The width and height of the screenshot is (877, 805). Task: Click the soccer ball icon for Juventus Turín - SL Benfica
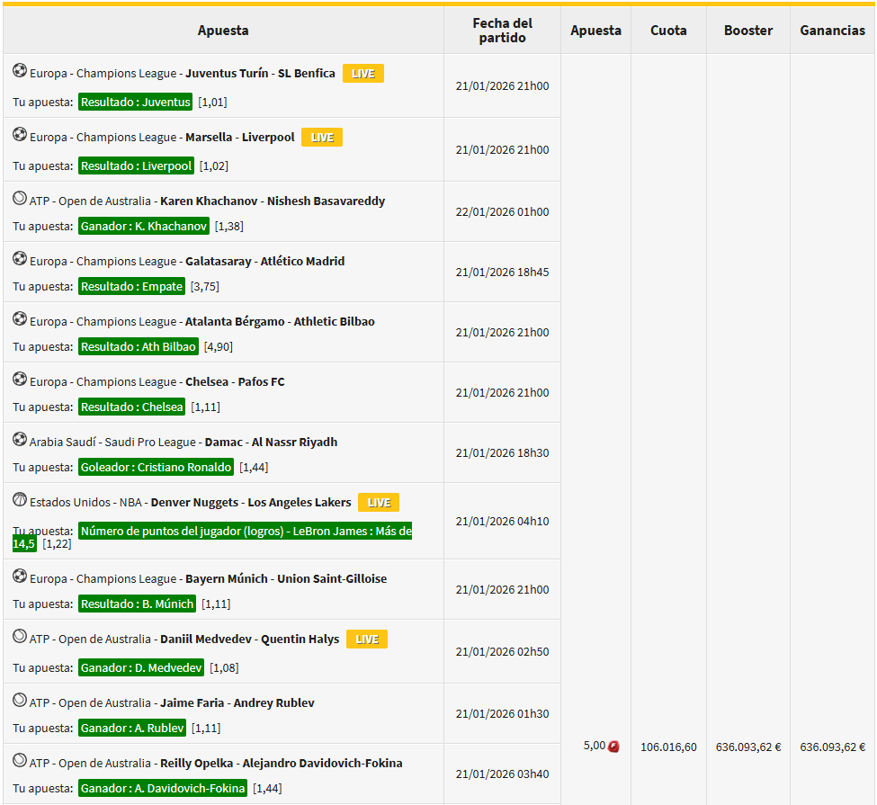tap(20, 71)
